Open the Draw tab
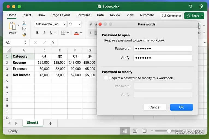 [41, 15]
